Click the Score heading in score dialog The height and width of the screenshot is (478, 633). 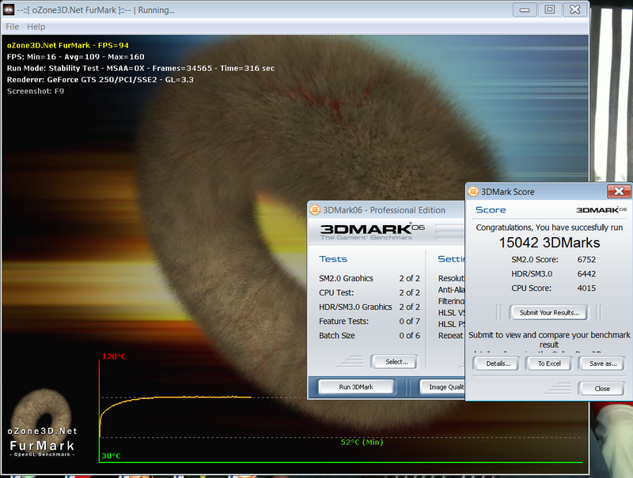tap(491, 210)
